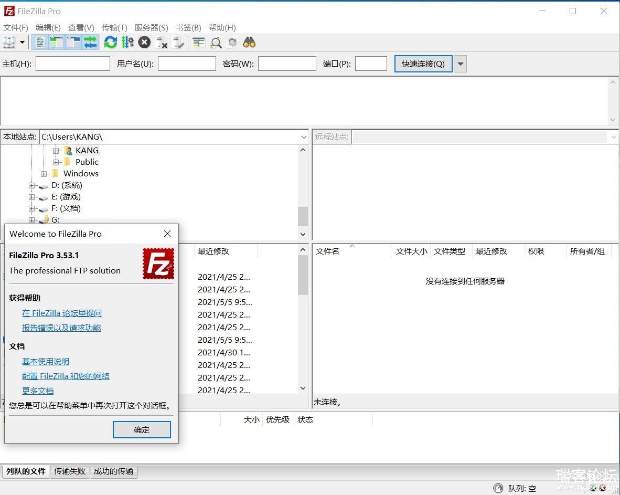Switch to 传输失败 tab

70,471
